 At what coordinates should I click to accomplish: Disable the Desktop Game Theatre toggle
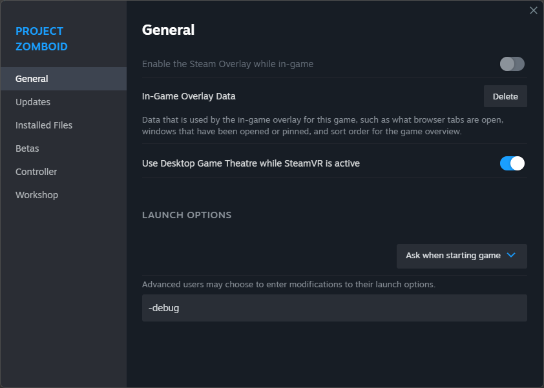tap(512, 163)
